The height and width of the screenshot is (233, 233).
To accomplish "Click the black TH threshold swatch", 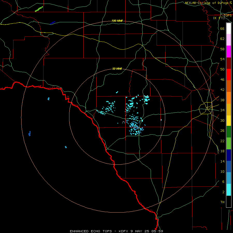I will (x=229, y=201).
